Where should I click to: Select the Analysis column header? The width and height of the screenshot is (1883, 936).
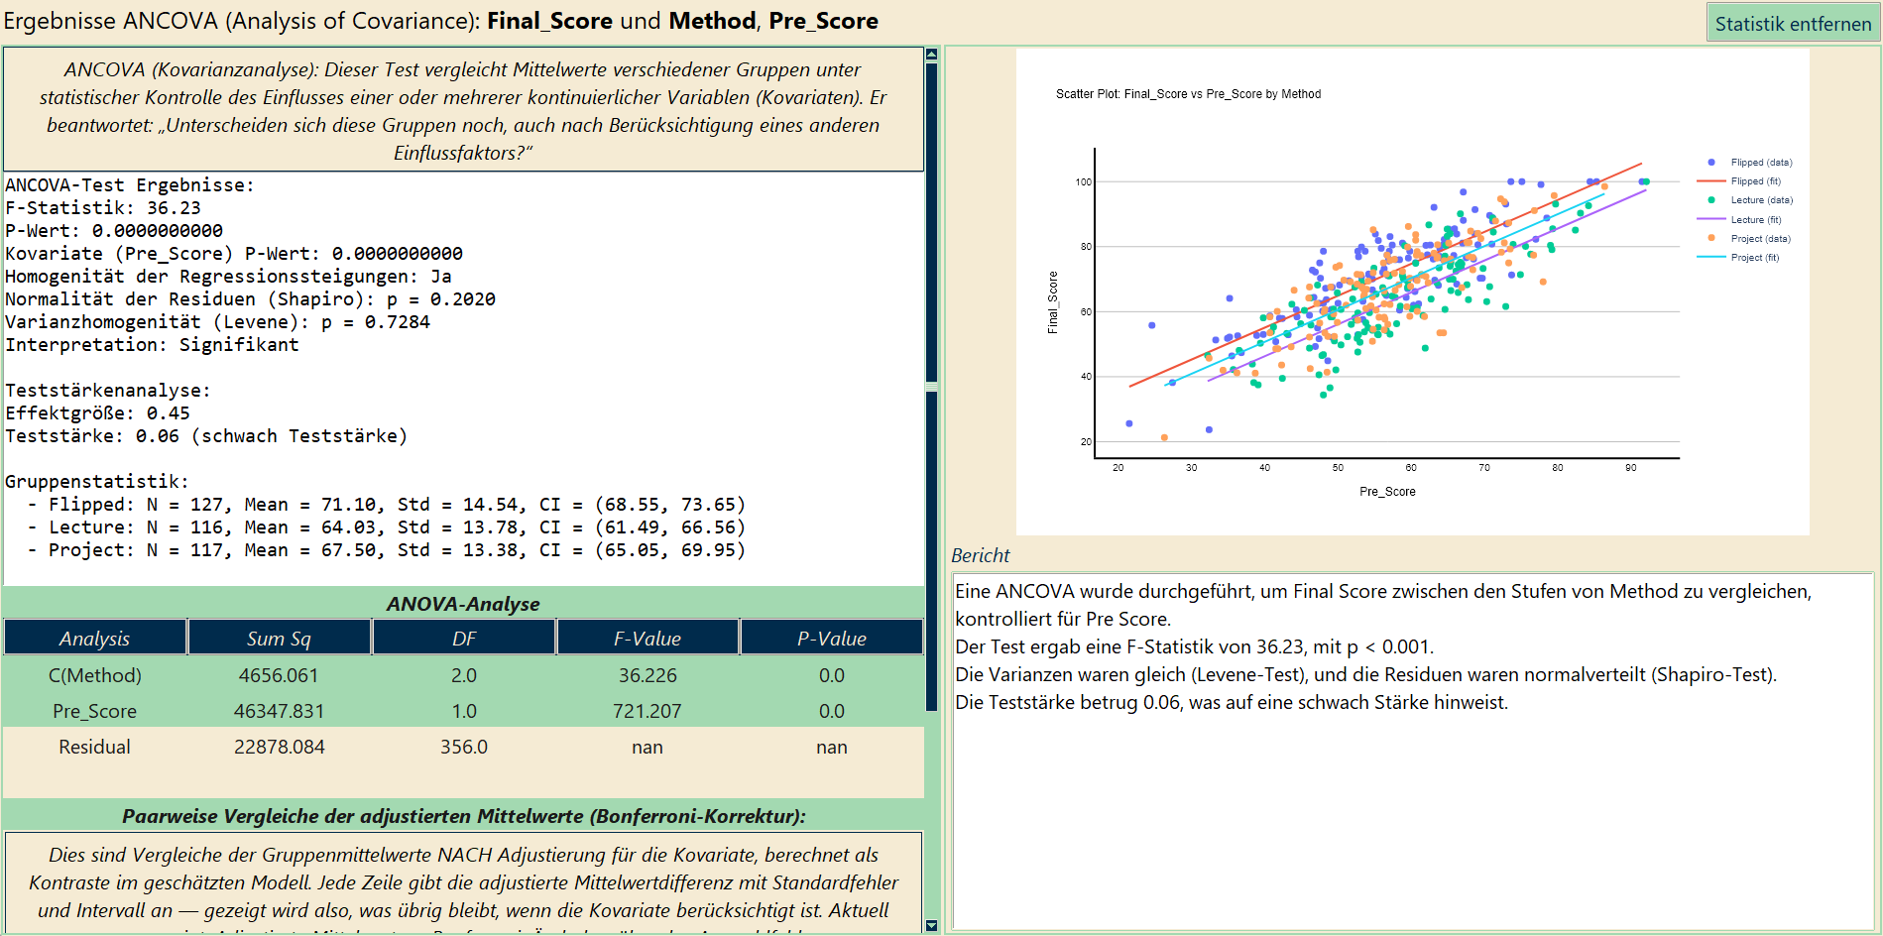[95, 638]
